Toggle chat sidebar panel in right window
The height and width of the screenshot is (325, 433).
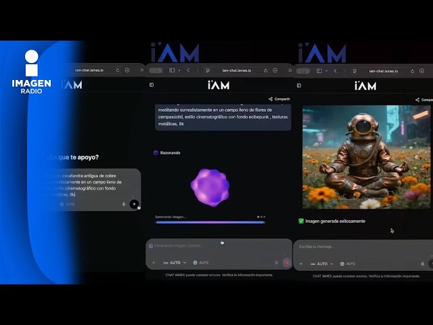(299, 85)
